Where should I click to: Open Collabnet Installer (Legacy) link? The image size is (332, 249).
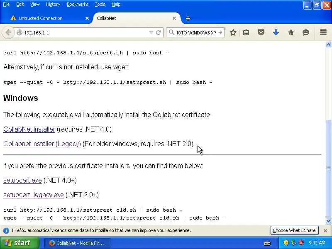[x=42, y=144]
